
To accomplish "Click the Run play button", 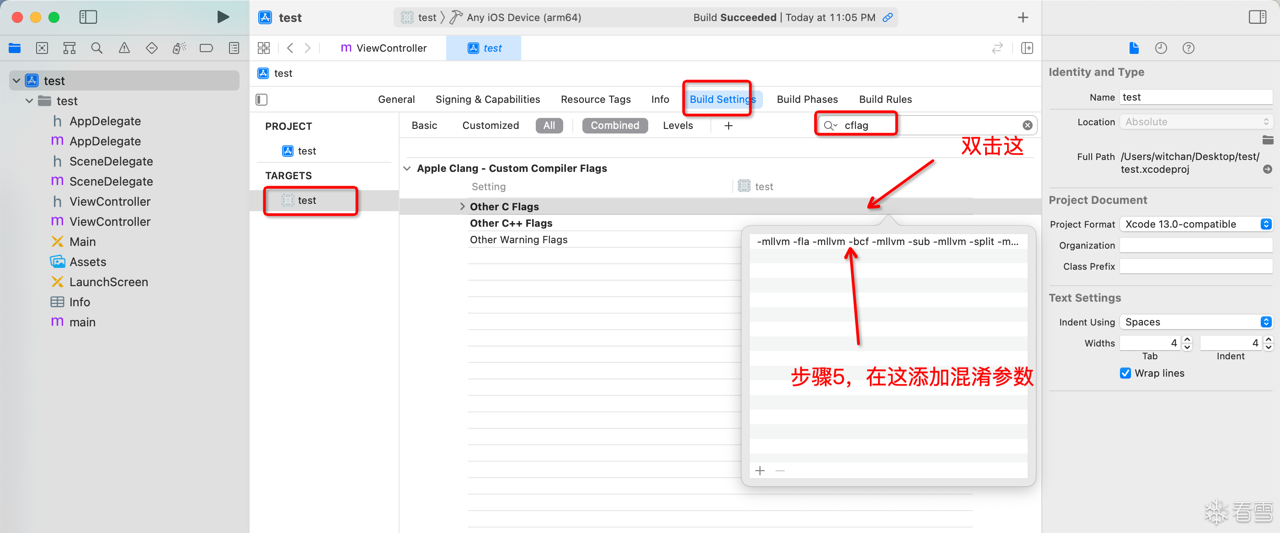I will [x=223, y=17].
